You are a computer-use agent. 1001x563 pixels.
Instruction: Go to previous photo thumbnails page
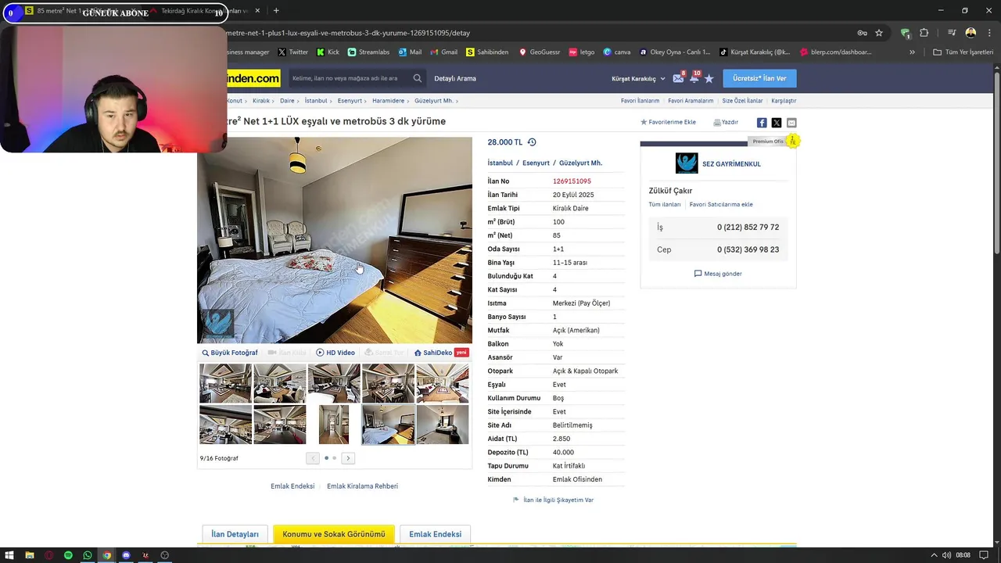click(313, 458)
